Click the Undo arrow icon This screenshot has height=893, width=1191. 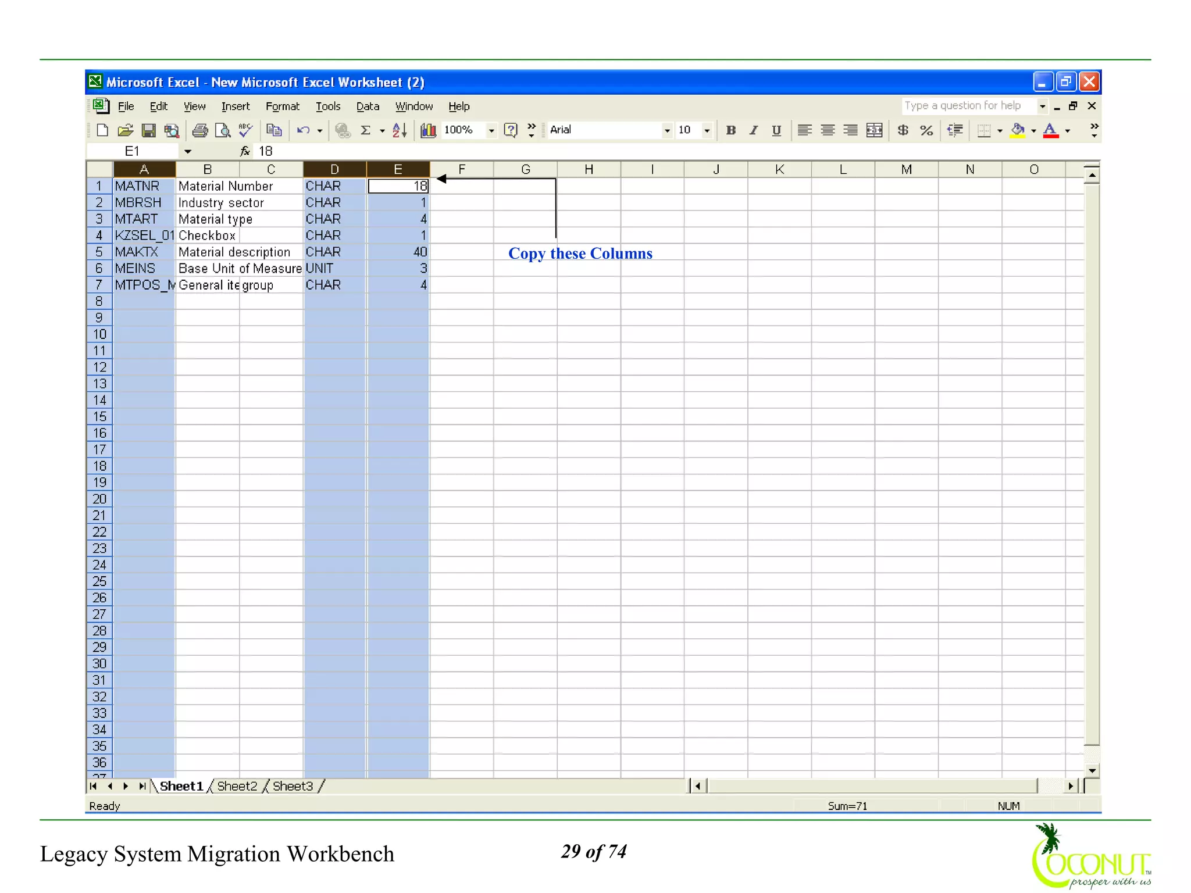[303, 130]
